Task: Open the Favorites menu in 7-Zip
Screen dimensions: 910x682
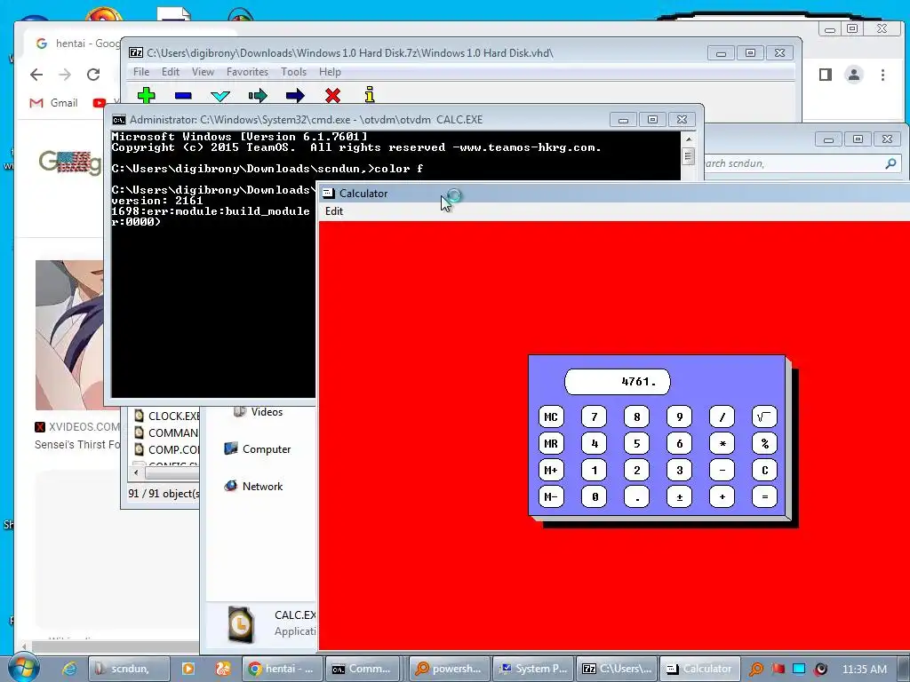Action: coord(247,72)
